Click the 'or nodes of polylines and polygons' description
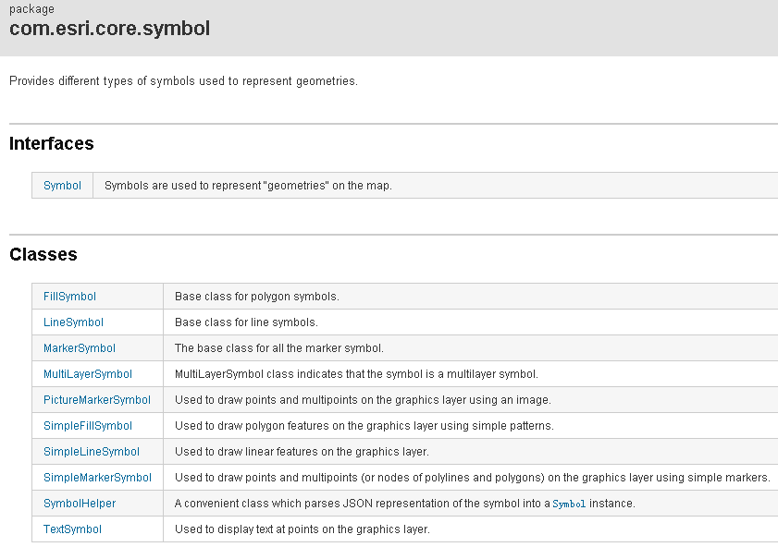 [473, 477]
